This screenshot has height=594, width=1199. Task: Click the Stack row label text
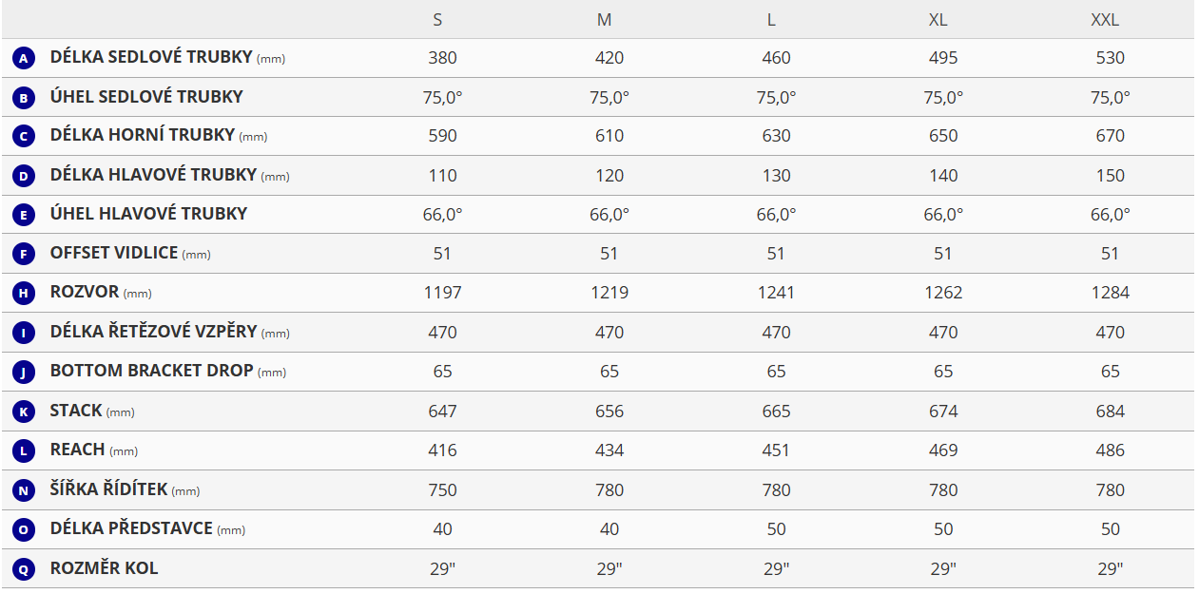click(x=76, y=411)
